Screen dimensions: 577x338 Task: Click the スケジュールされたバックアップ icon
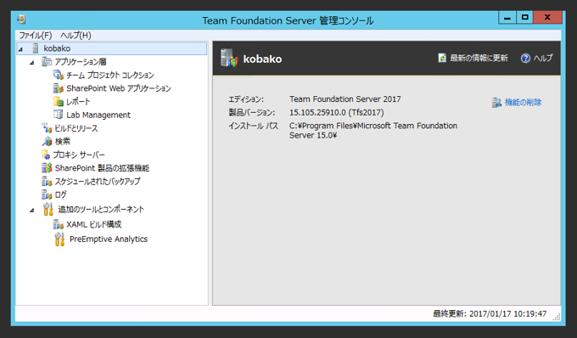(47, 181)
